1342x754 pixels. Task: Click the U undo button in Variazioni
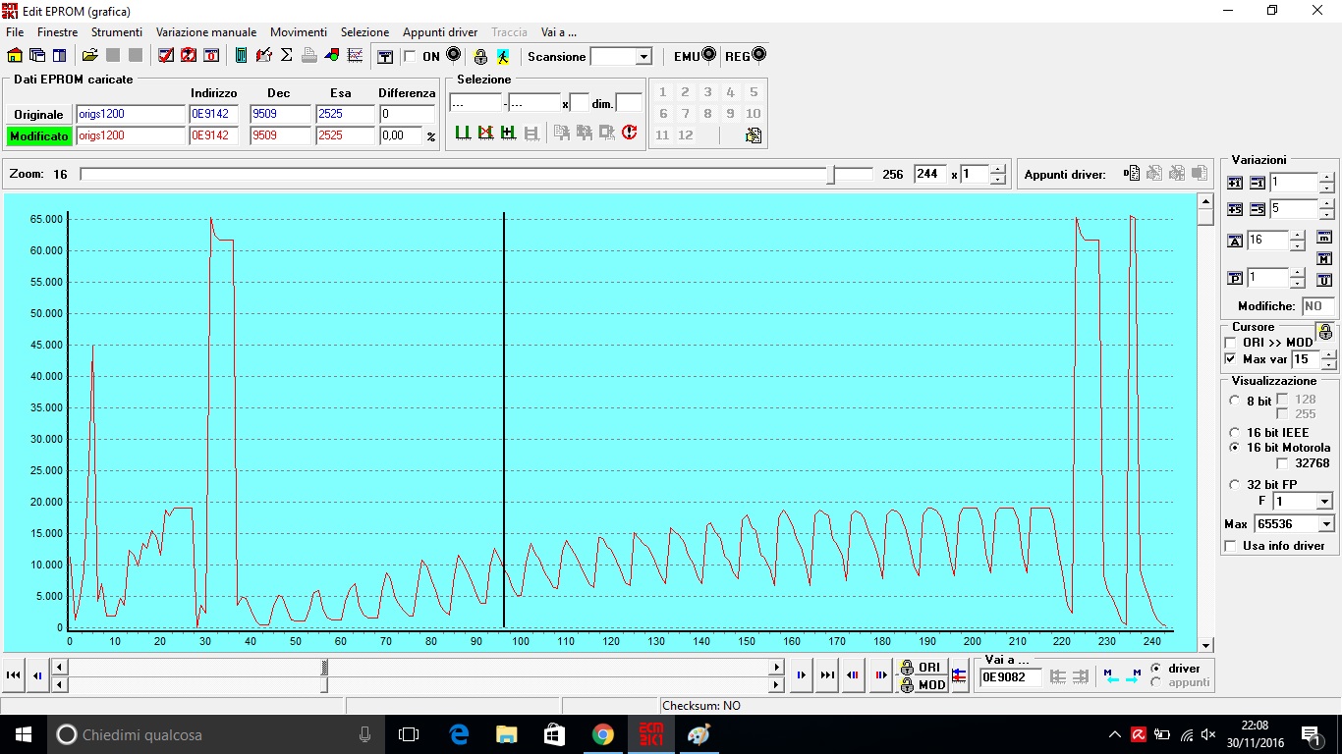point(1324,280)
